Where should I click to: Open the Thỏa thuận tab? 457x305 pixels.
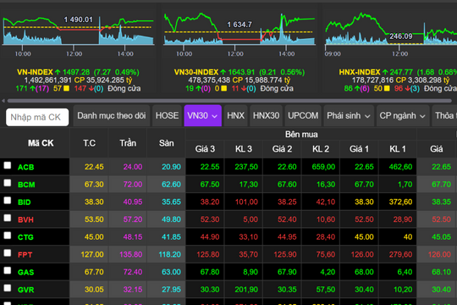(x=444, y=116)
